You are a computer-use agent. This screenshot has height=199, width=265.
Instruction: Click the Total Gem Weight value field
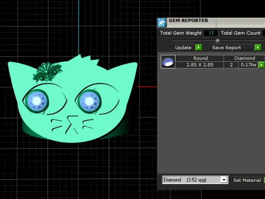click(x=211, y=33)
